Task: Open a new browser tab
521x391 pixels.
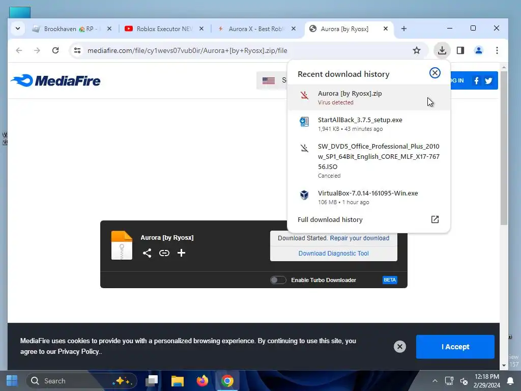Action: 403,29
